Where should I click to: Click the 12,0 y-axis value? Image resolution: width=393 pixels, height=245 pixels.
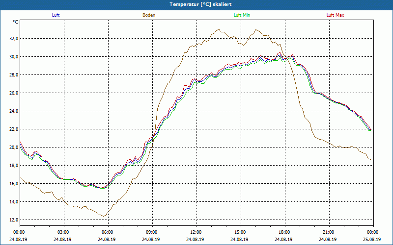14,220
